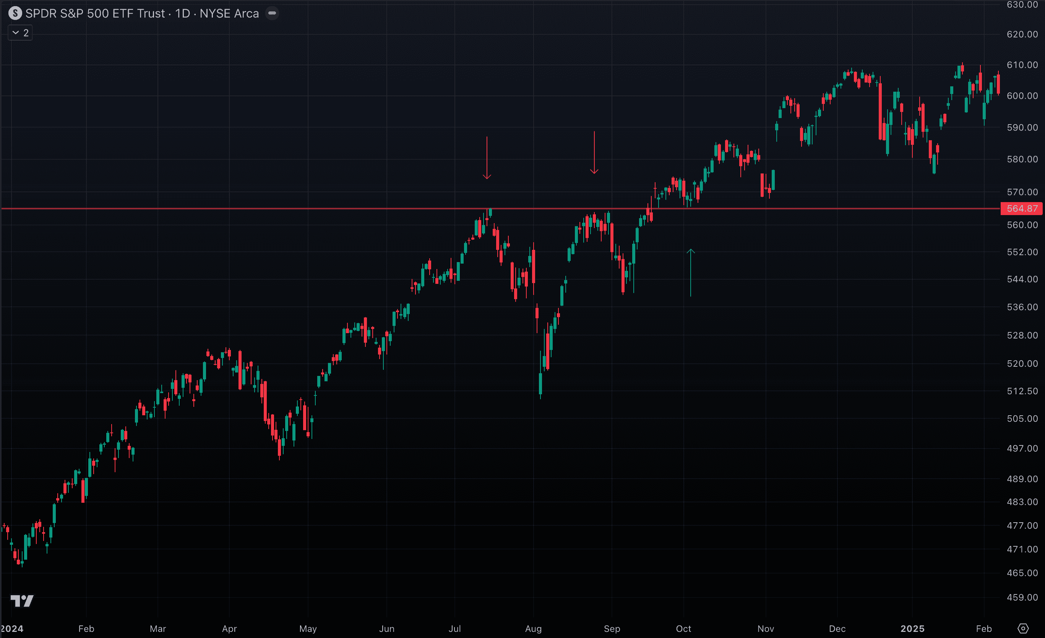Click the 2025 year label on time axis
The height and width of the screenshot is (638, 1045).
point(912,629)
